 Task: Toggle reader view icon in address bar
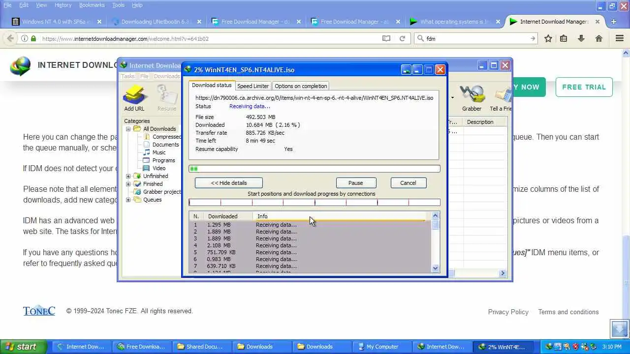point(386,38)
